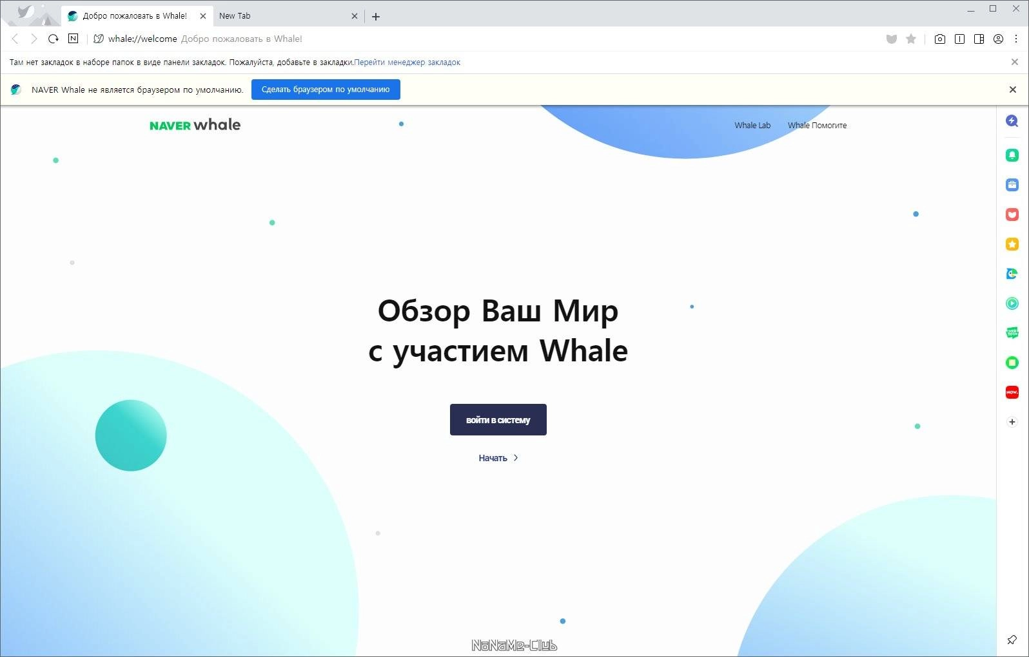The width and height of the screenshot is (1029, 657).
Task: Open the Whale Lab menu link
Action: tap(752, 126)
